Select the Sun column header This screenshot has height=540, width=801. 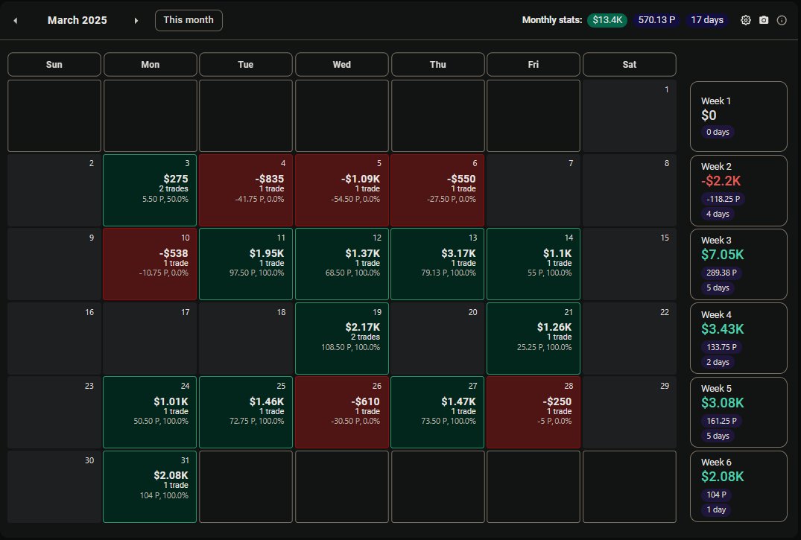54,64
